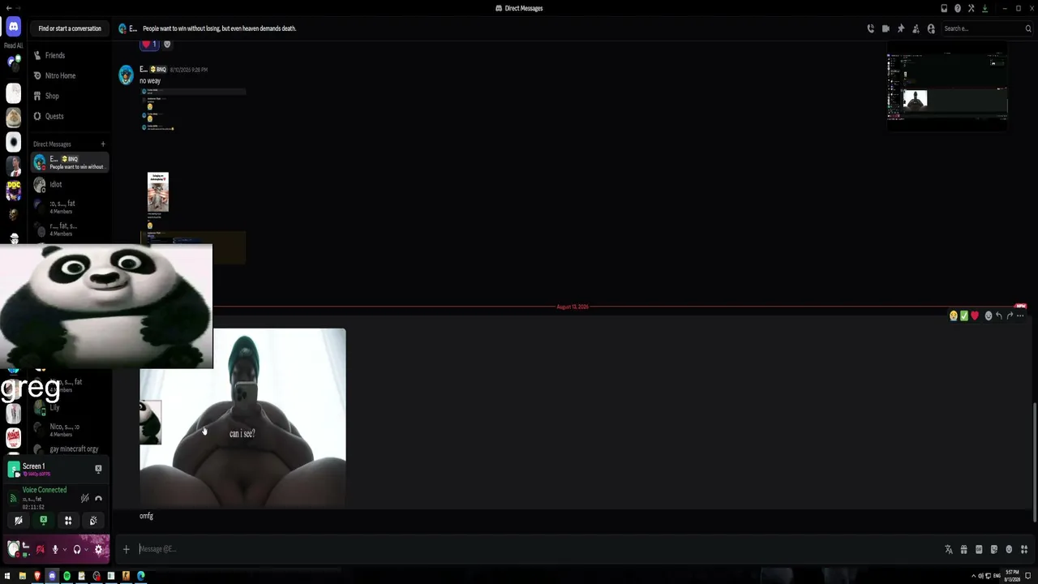
Task: Open More options on hovered message
Action: [x=1020, y=316]
